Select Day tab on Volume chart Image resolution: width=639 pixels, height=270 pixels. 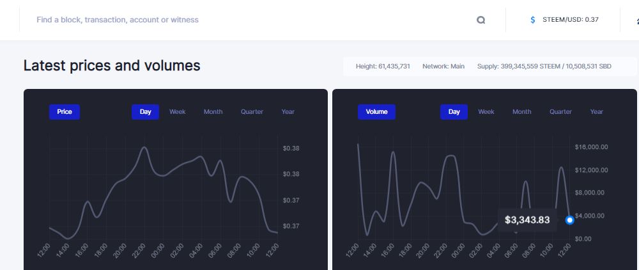454,112
